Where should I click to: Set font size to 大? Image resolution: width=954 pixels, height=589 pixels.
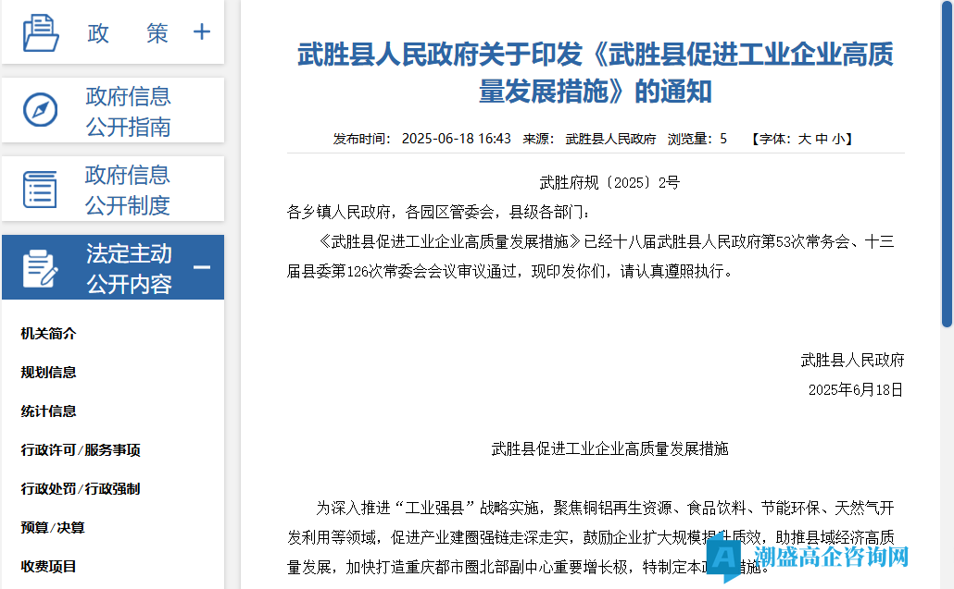click(x=804, y=139)
